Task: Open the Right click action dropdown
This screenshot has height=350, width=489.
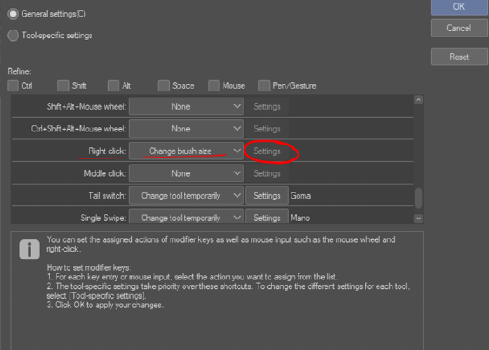Action: (x=186, y=151)
